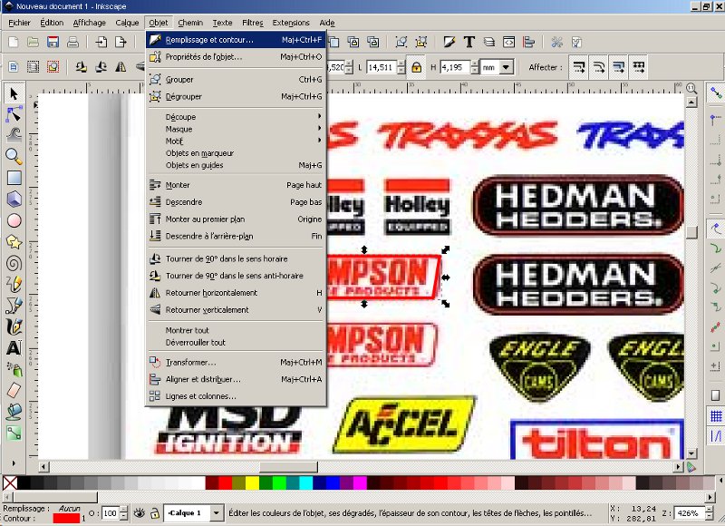Click the stepper beside the H height field
725x526 pixels.
[x=474, y=67]
